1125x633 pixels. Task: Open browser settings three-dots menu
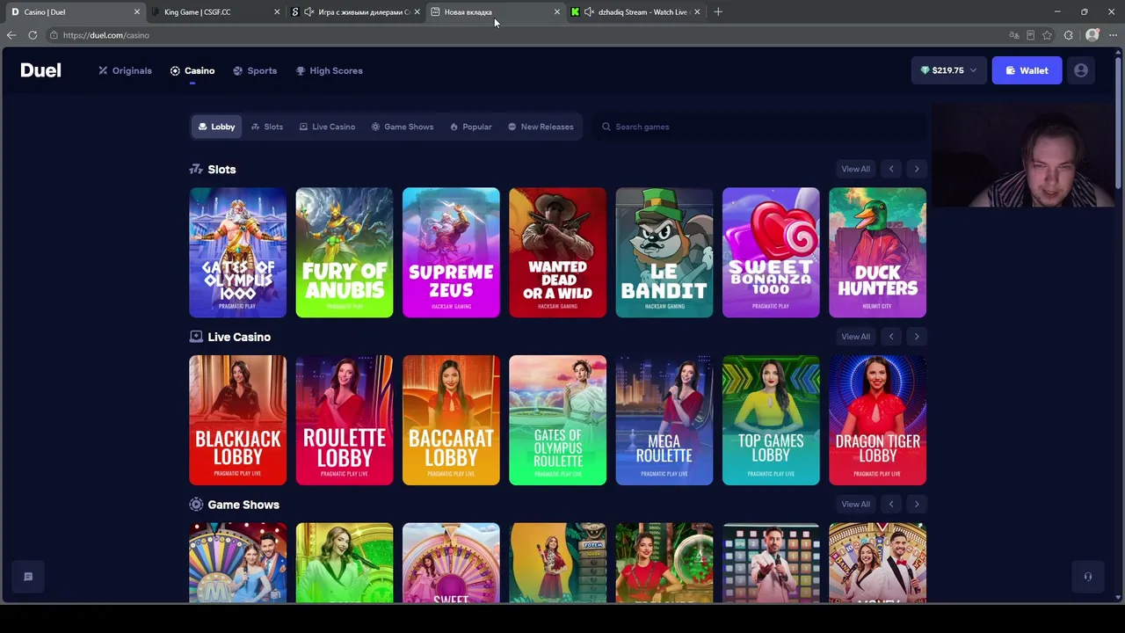tap(1113, 35)
